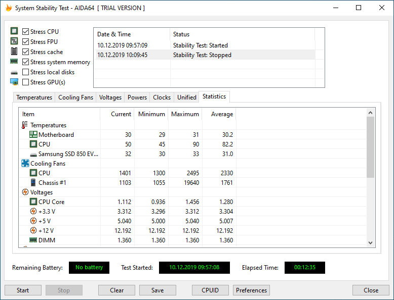The image size is (394, 300).
Task: Click the Start button
Action: tap(23, 290)
